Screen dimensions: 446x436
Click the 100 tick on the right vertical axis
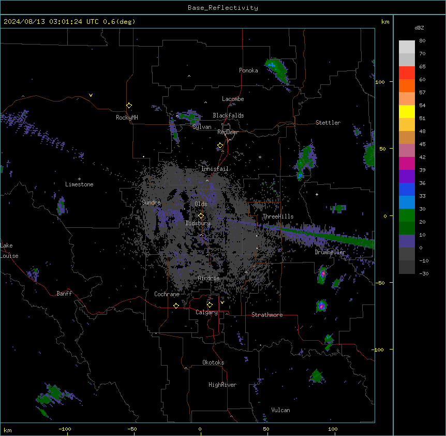[x=380, y=82]
